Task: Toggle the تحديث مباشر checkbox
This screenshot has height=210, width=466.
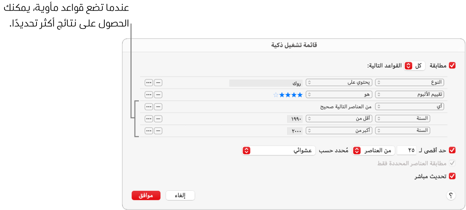Action: pos(452,176)
